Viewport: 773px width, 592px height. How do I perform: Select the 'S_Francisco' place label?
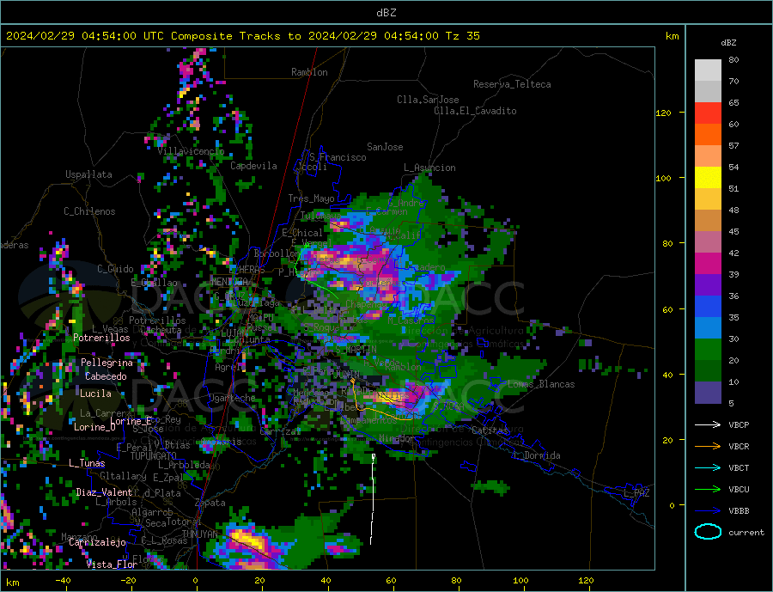pyautogui.click(x=338, y=157)
